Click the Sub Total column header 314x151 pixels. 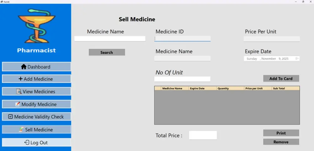point(285,88)
